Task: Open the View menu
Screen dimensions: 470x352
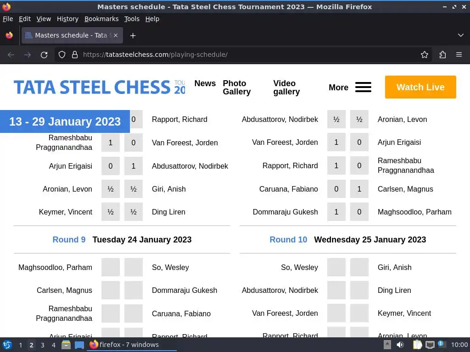Action: [44, 19]
